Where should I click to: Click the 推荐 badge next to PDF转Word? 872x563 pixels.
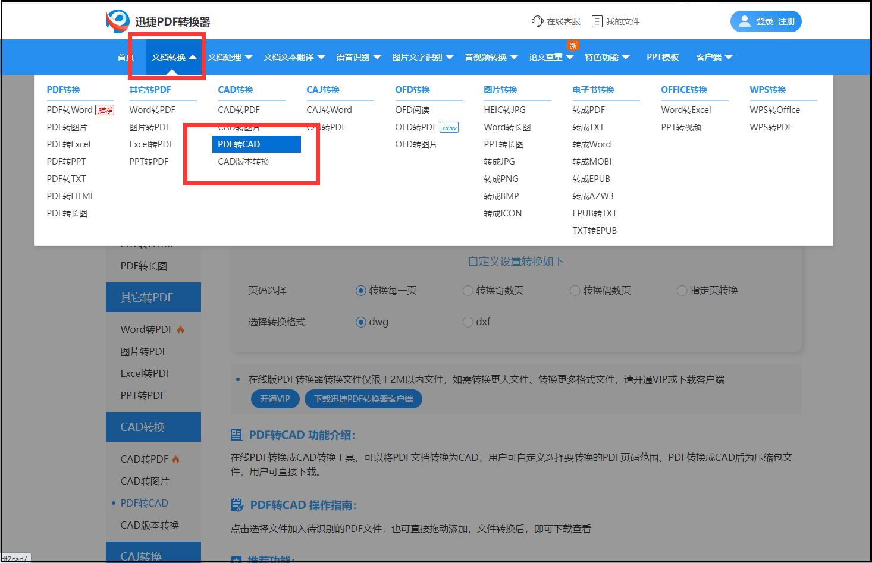[x=105, y=109]
